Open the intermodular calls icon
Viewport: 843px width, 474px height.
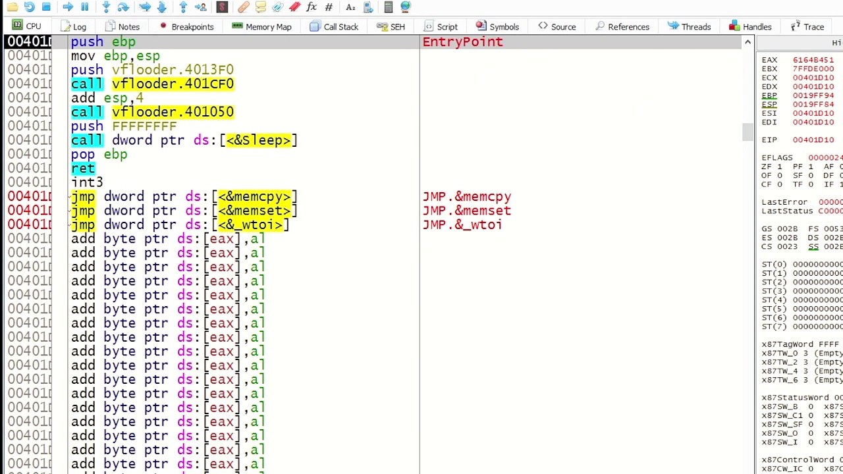(368, 7)
